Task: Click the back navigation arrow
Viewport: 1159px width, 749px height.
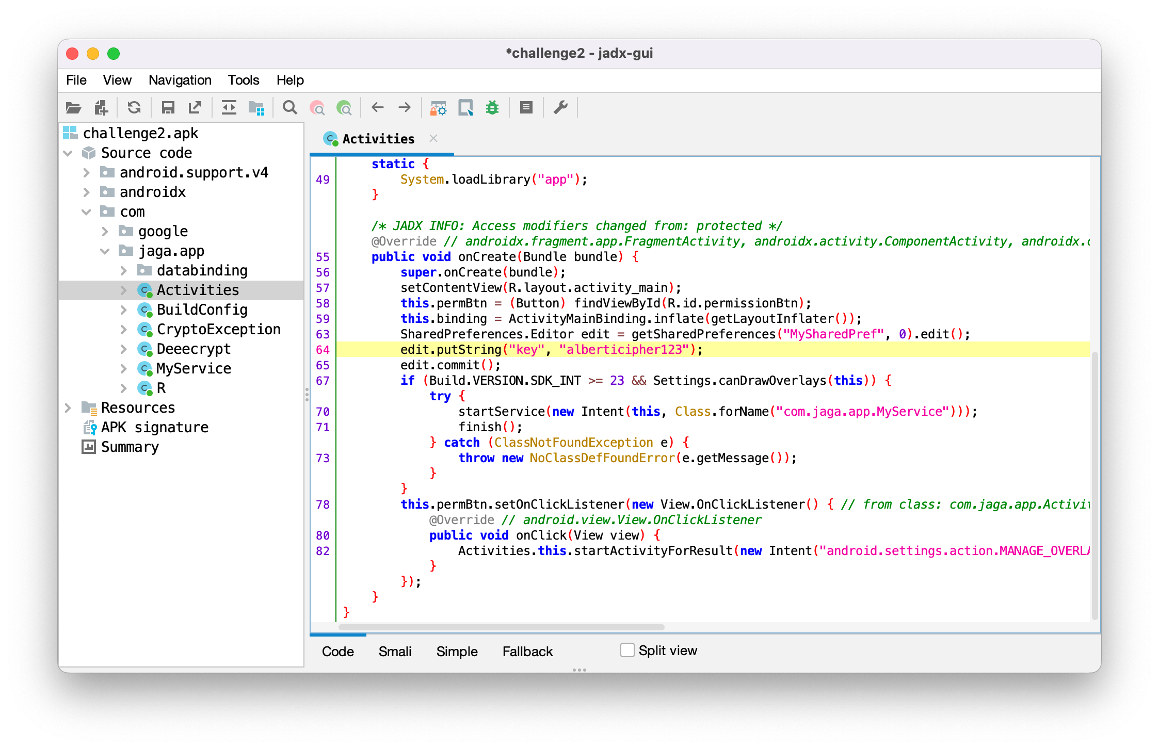Action: point(378,107)
